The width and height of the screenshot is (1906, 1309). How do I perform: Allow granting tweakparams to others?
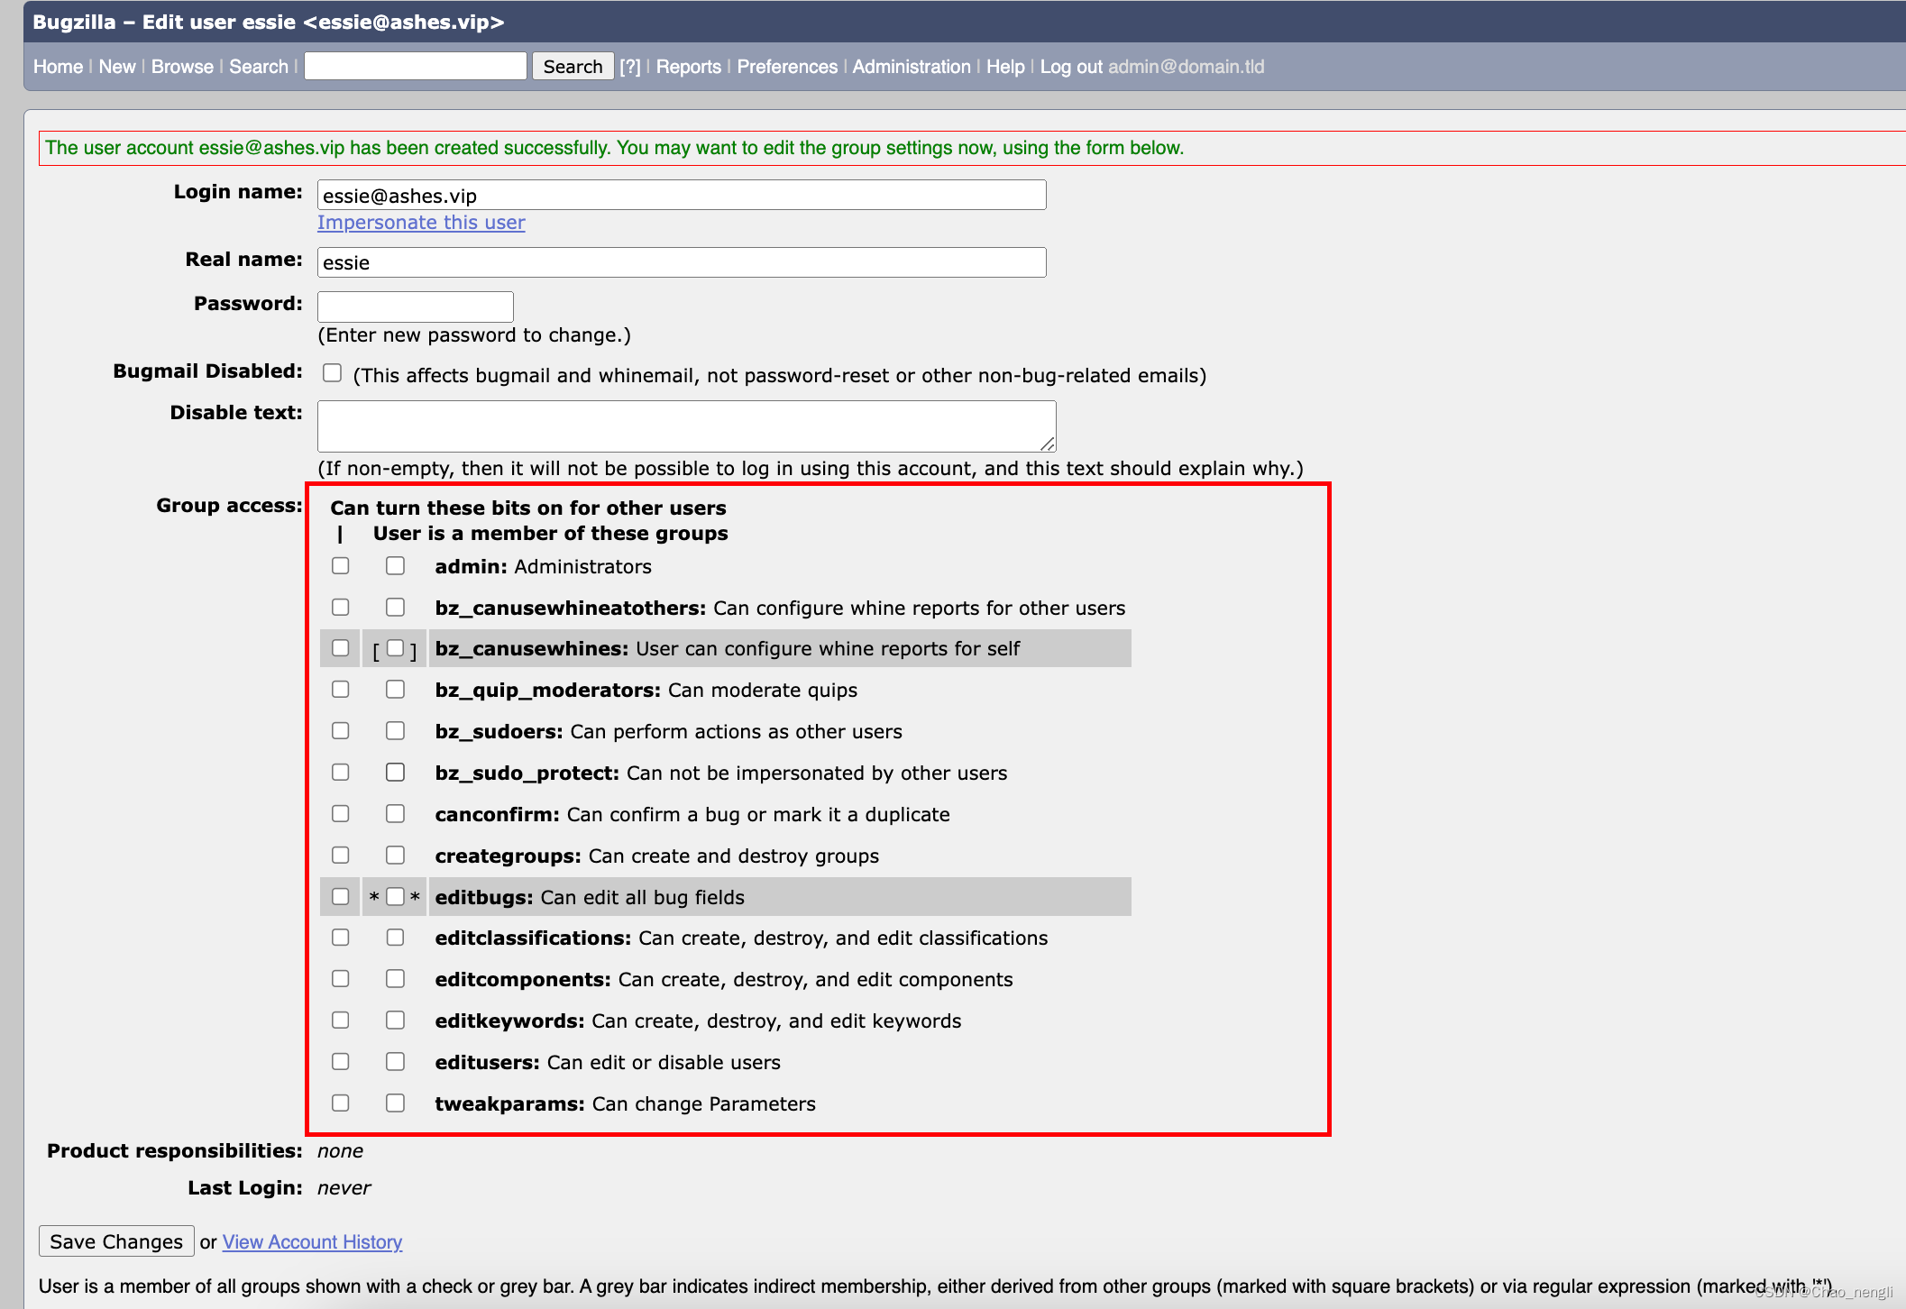click(x=341, y=1103)
